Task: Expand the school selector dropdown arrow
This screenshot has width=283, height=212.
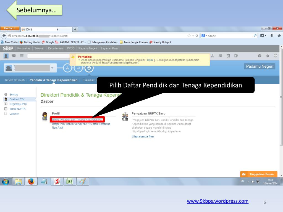Action: coord(52,68)
